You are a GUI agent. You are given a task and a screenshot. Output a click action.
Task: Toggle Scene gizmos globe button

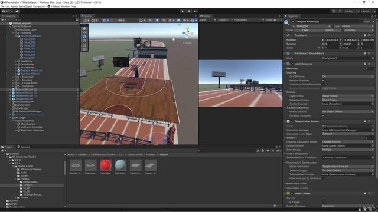[193, 21]
